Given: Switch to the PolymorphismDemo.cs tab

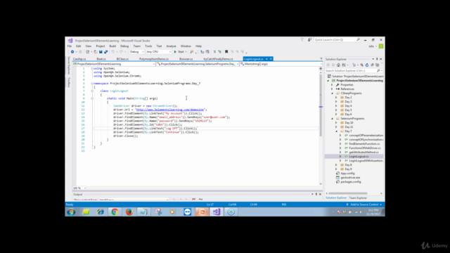Looking at the screenshot, I should 154,59.
